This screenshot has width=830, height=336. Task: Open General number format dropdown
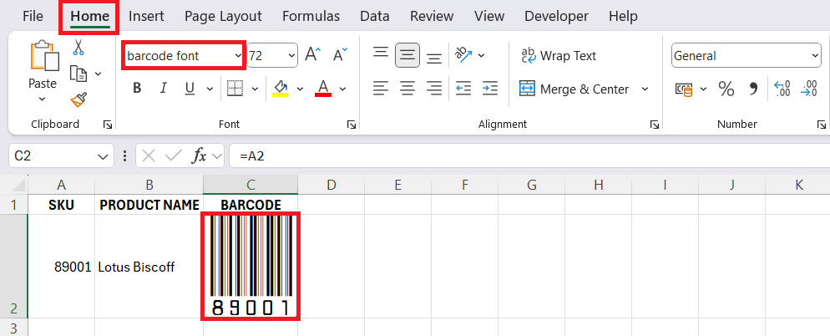[x=815, y=56]
